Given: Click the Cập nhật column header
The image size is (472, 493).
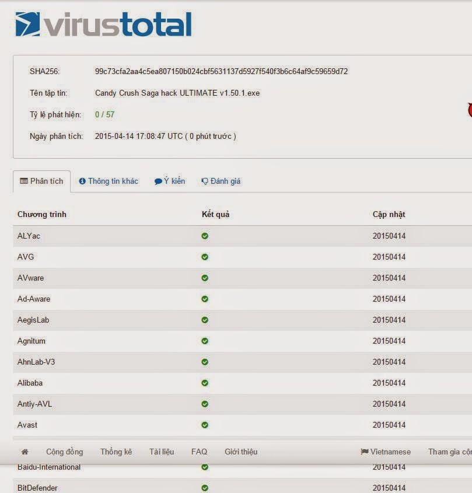Looking at the screenshot, I should coord(389,215).
